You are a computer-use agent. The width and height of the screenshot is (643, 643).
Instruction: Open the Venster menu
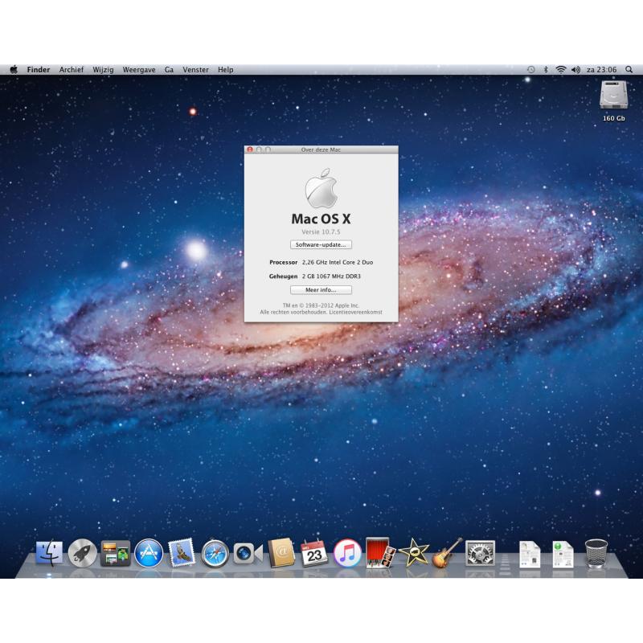point(195,70)
